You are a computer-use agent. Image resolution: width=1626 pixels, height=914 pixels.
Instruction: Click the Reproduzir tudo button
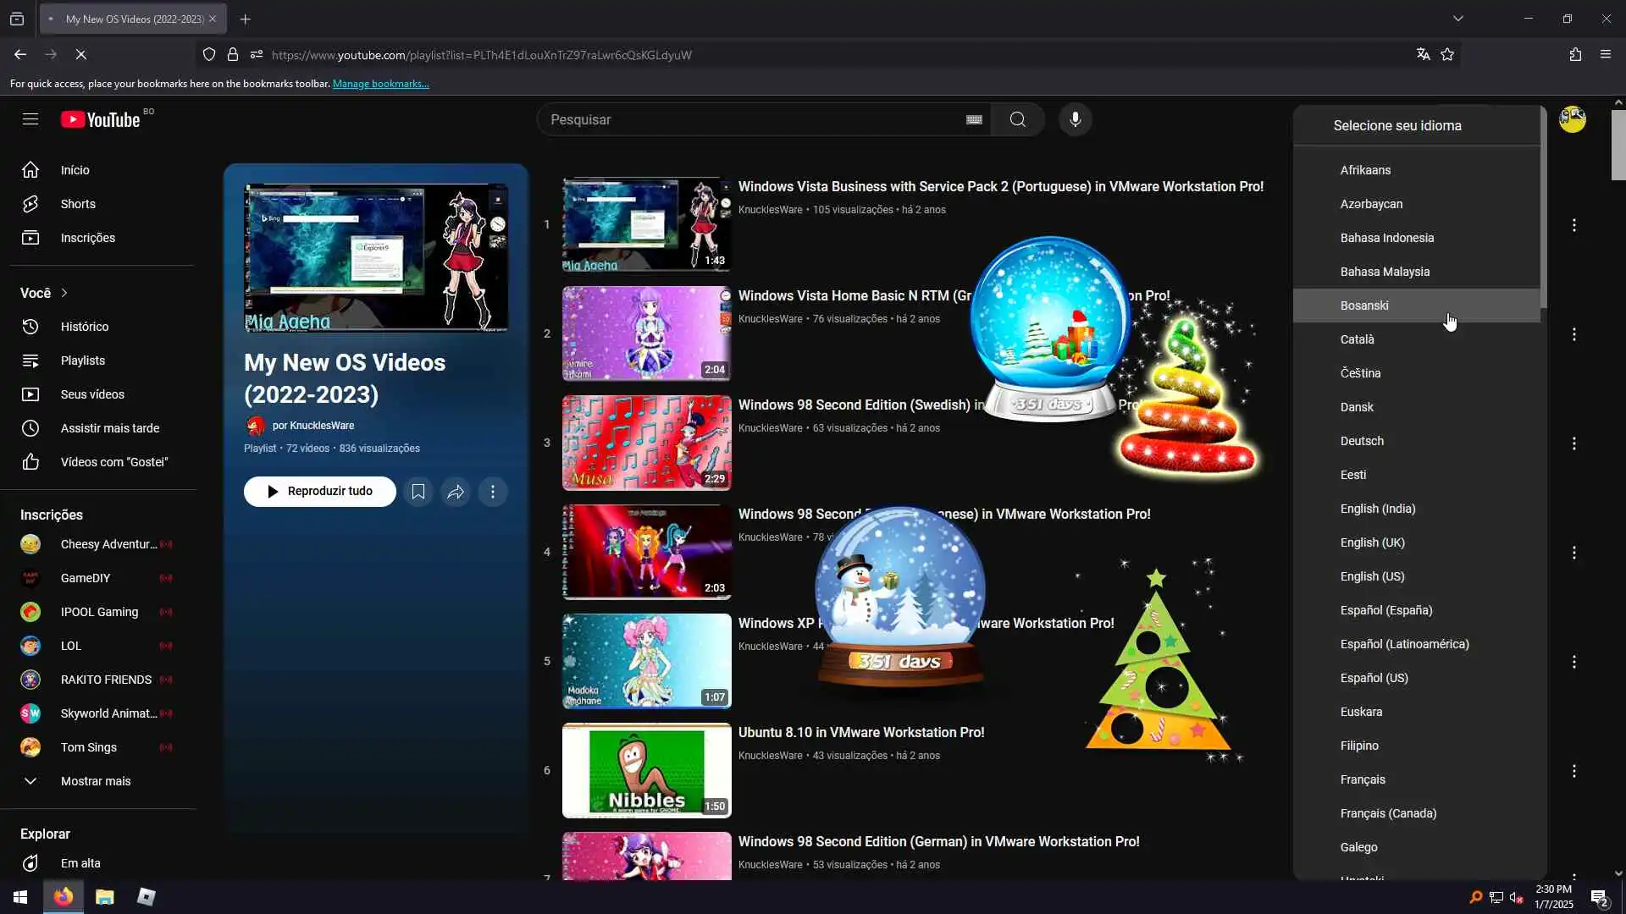pos(319,492)
